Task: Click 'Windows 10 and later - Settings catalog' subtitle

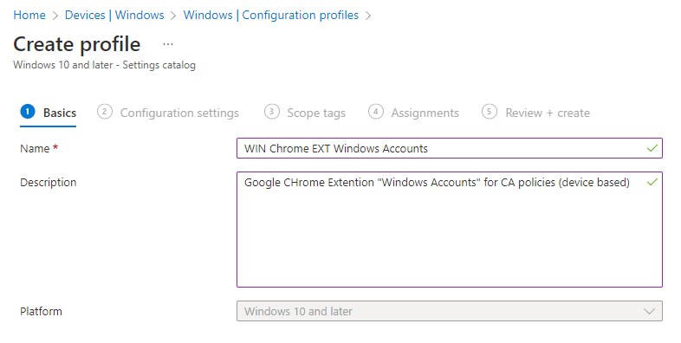Action: (104, 65)
